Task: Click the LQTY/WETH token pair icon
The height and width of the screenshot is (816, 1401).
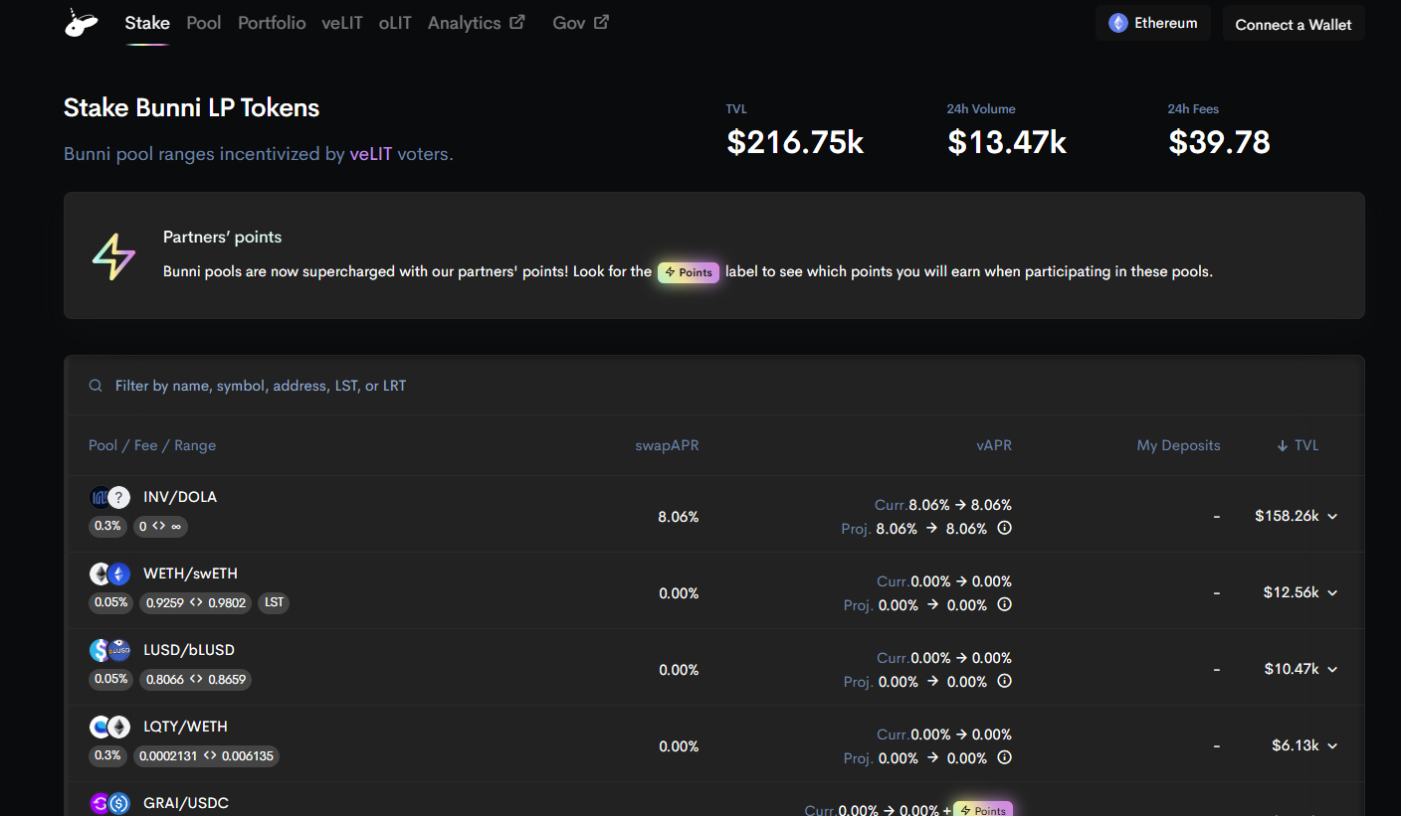Action: [109, 727]
